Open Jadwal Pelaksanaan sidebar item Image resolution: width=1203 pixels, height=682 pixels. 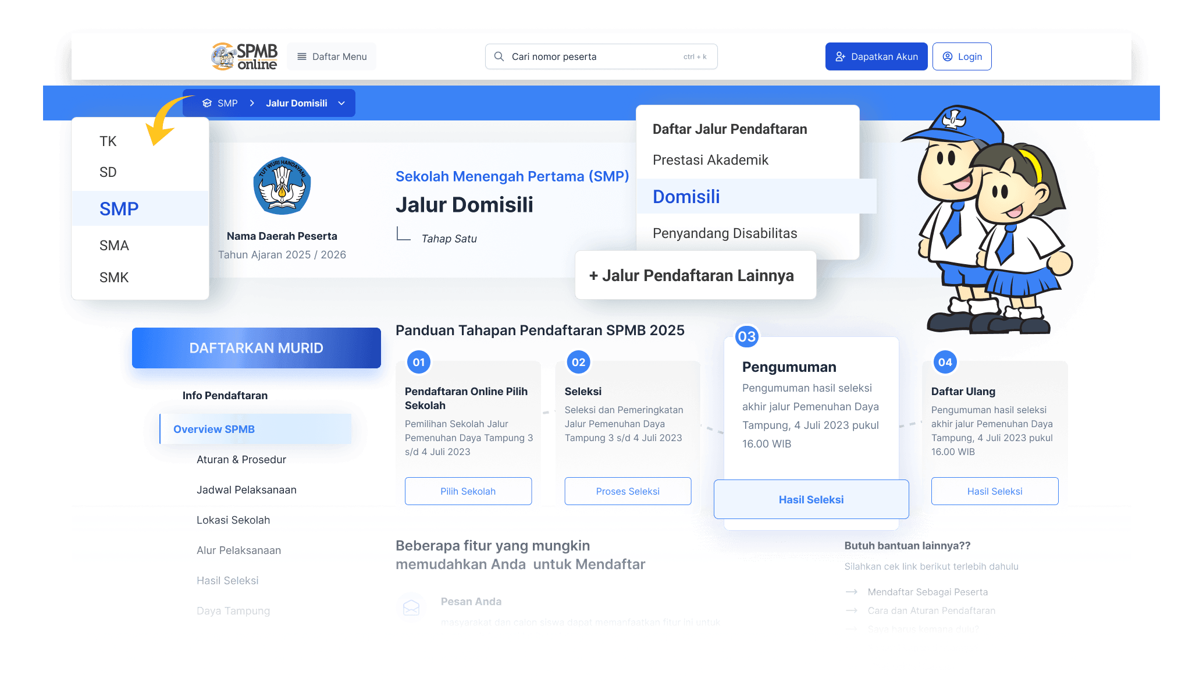click(x=247, y=490)
